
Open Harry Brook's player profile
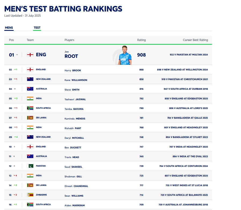click(x=73, y=70)
